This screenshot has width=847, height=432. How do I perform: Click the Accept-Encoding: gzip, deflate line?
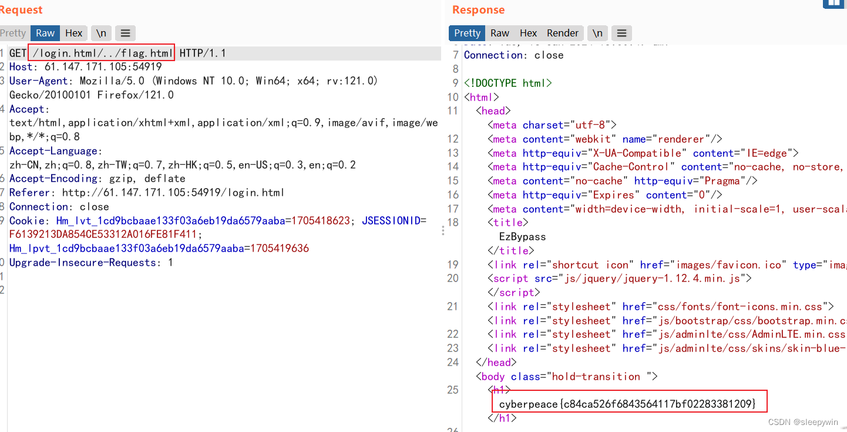[x=98, y=179]
